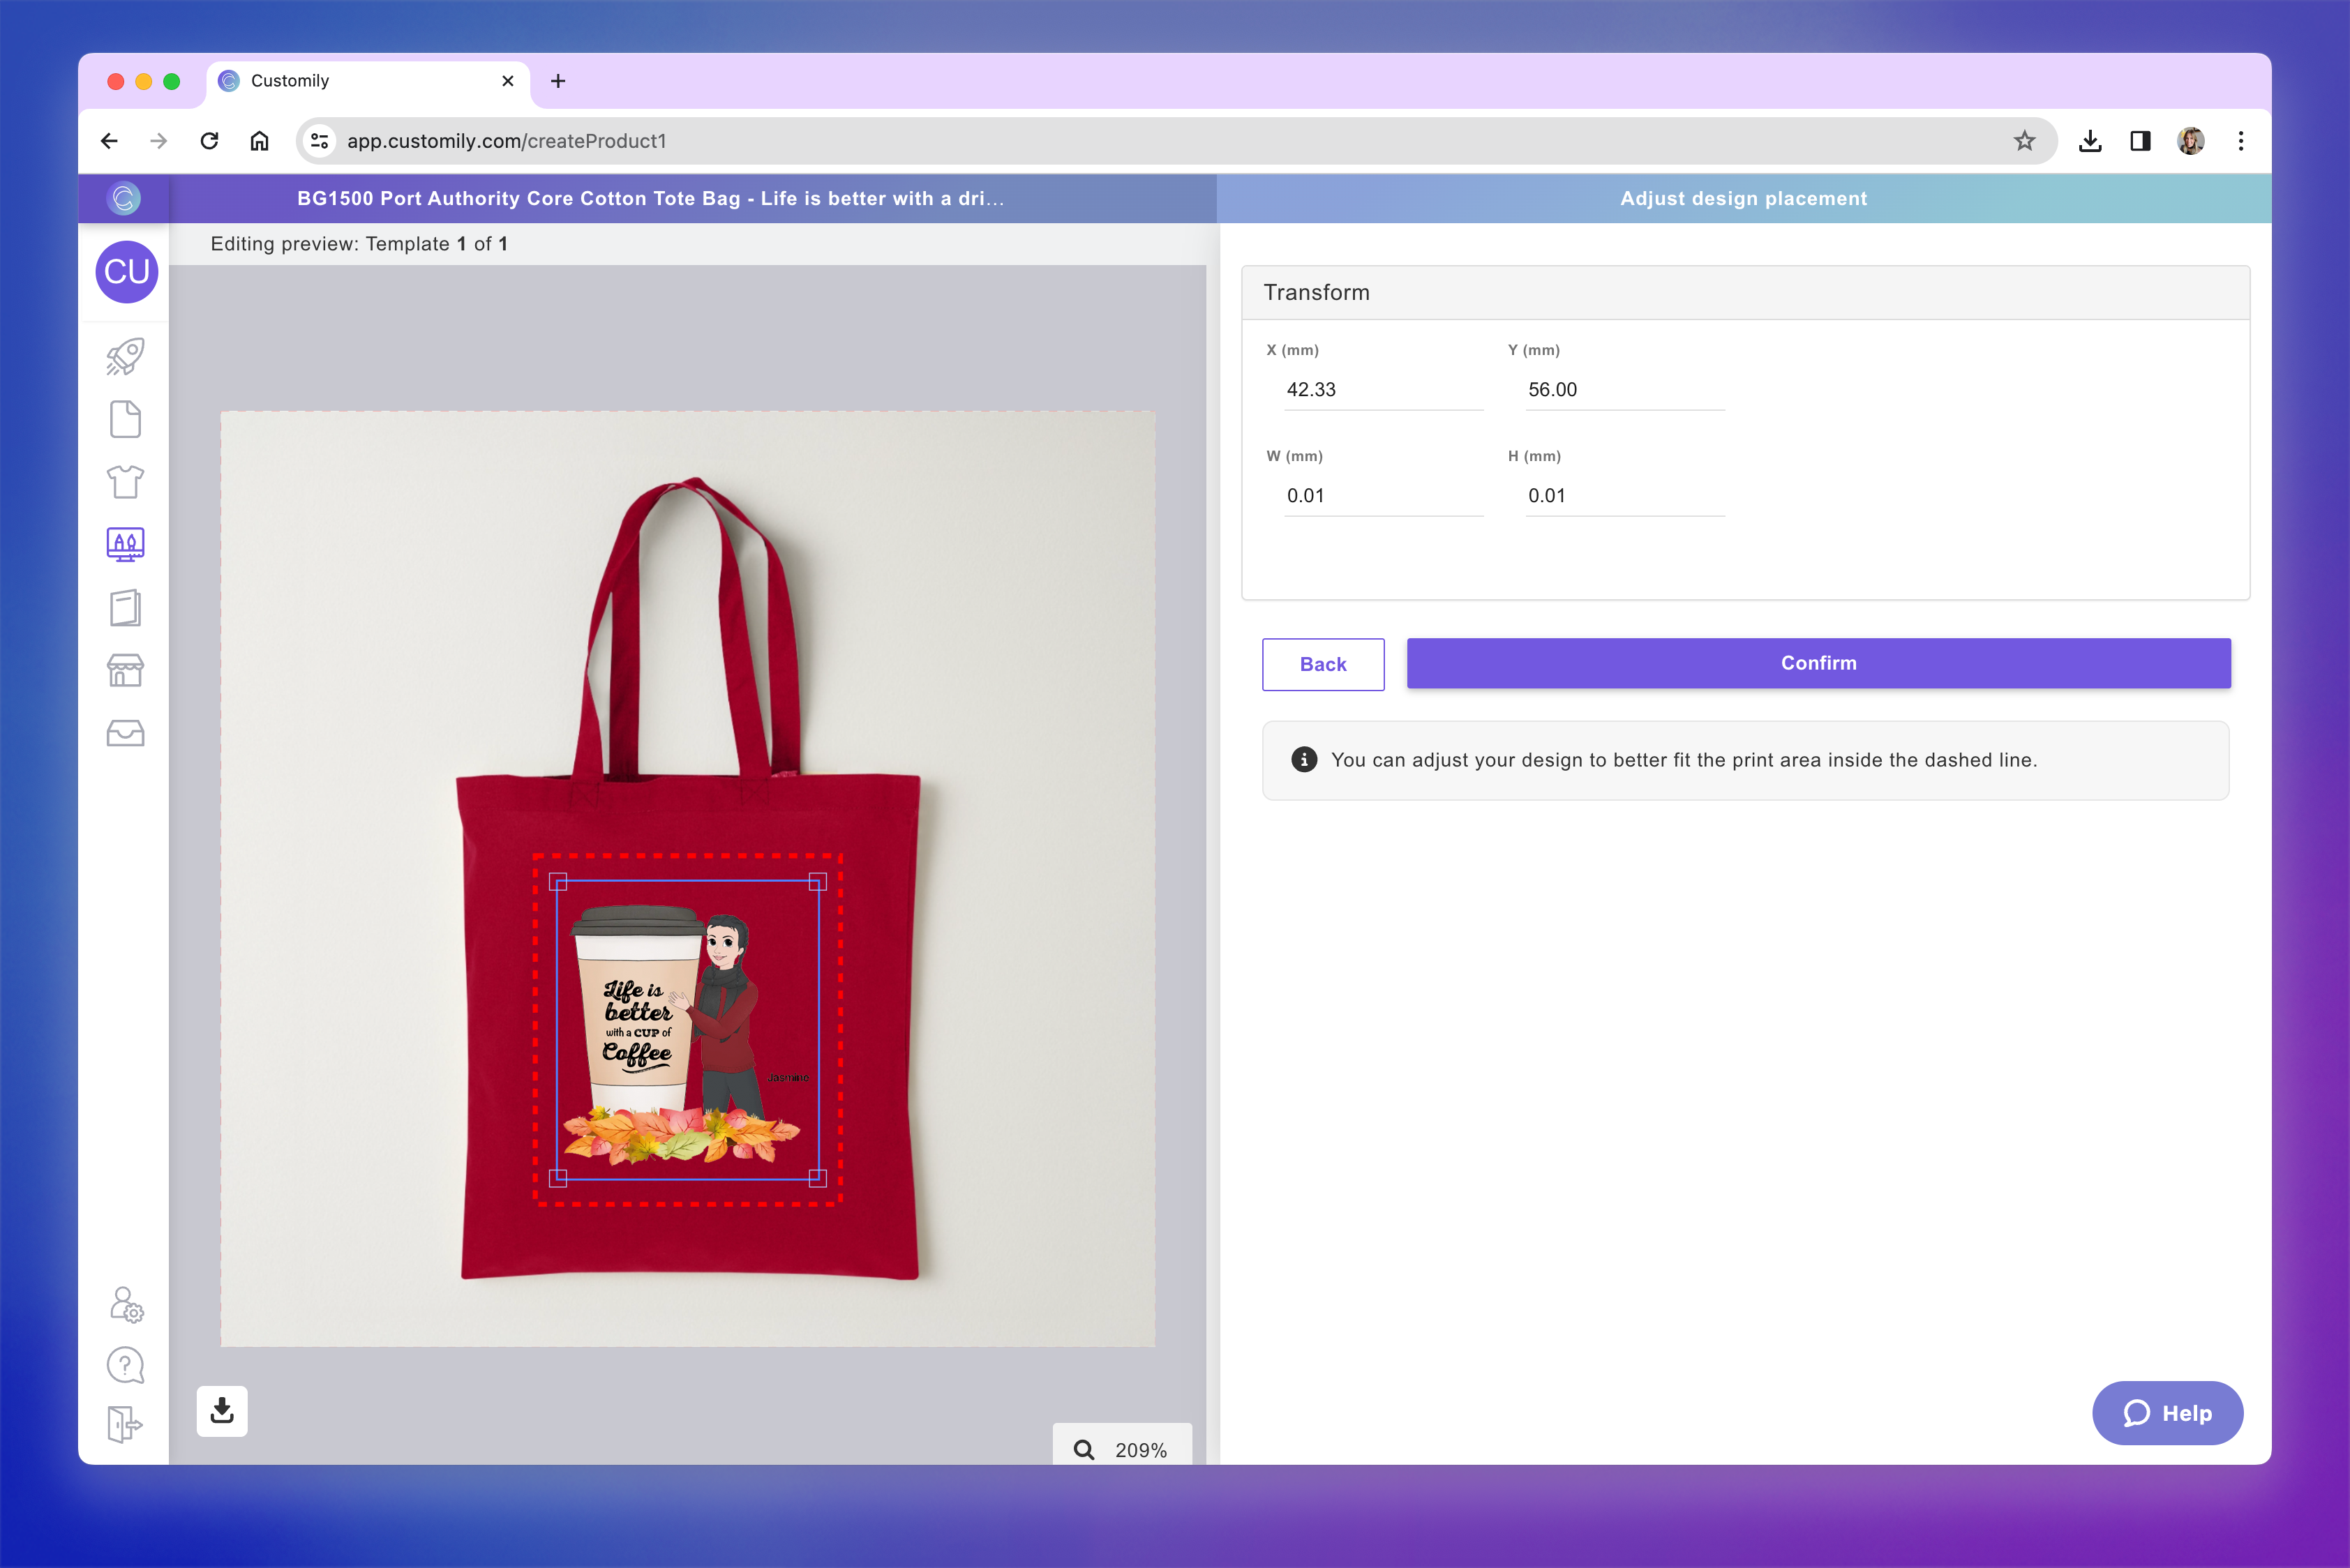
Task: Go Back to previous step
Action: [1322, 664]
